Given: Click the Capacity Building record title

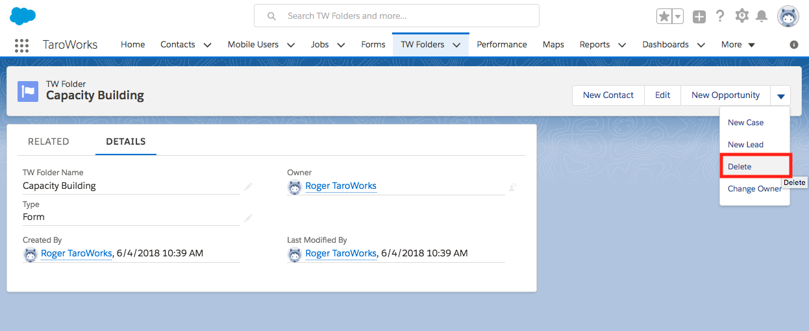Looking at the screenshot, I should click(x=95, y=95).
